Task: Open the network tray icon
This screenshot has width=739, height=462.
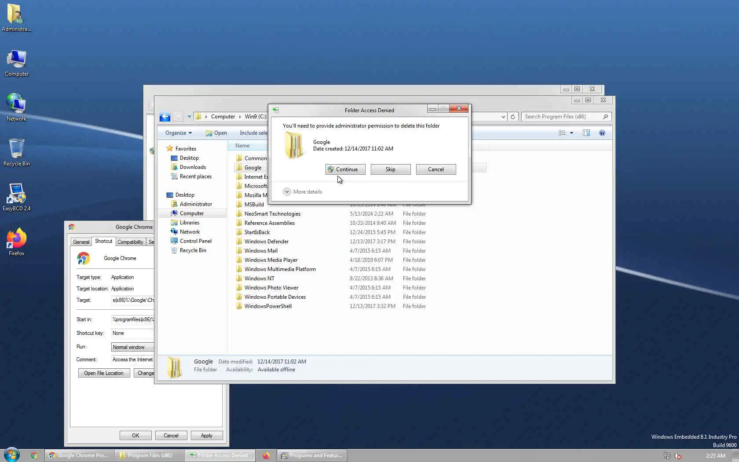Action: pos(667,456)
